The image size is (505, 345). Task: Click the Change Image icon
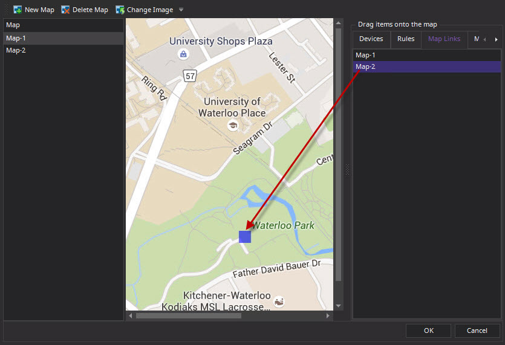(120, 10)
